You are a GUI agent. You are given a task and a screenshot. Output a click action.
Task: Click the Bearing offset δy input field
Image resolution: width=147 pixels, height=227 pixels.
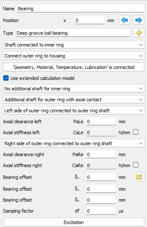pyautogui.click(x=101, y=189)
